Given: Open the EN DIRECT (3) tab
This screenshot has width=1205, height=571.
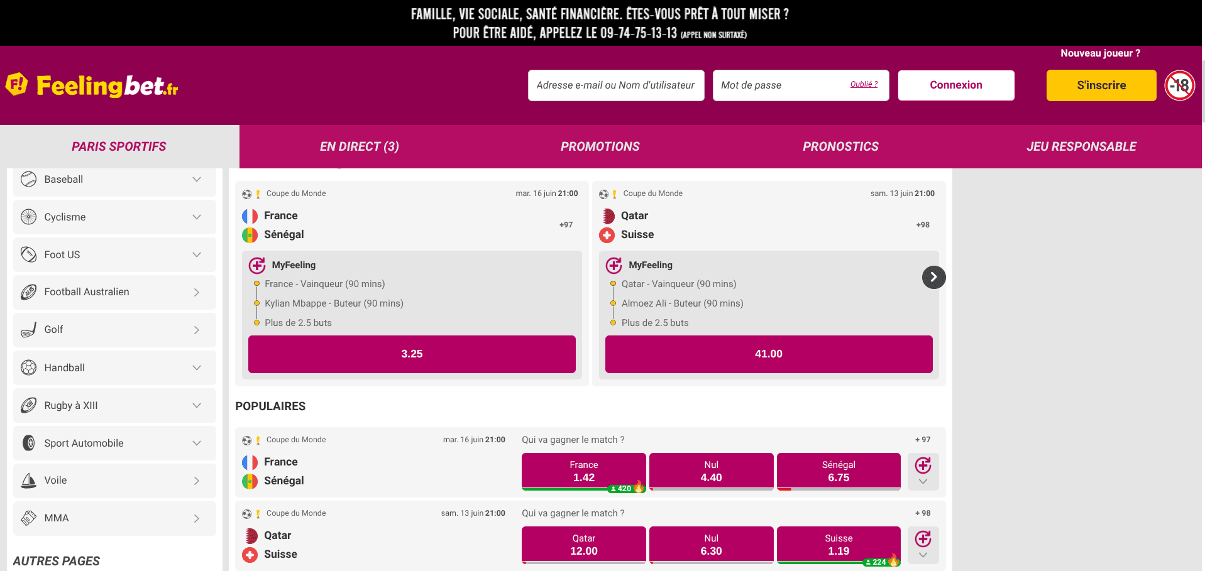Looking at the screenshot, I should point(360,146).
